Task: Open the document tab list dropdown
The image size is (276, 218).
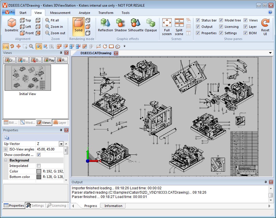Action: pos(270,53)
